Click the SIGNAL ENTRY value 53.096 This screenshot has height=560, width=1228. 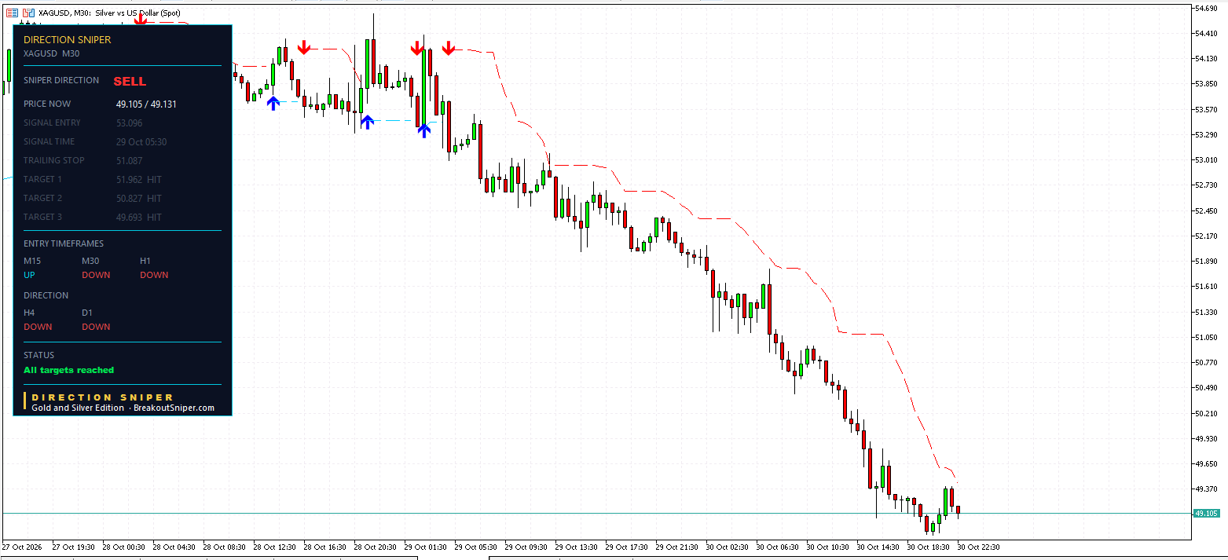point(129,123)
